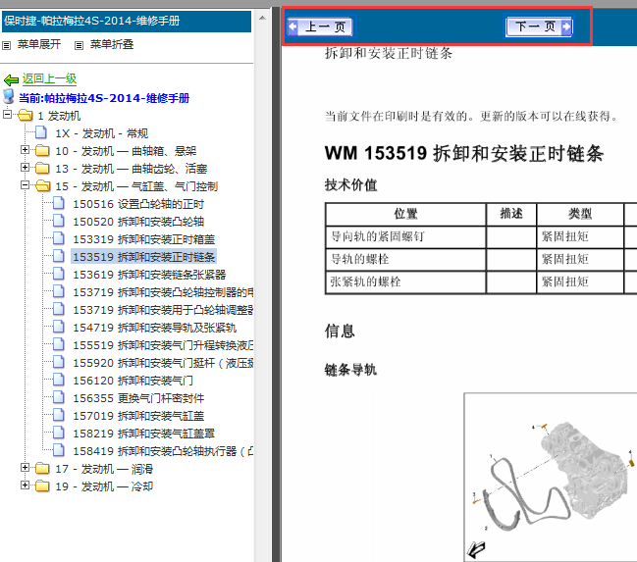Click table cell 张紧轨的螺栓
Screen dimensions: 637x562
[x=405, y=281]
